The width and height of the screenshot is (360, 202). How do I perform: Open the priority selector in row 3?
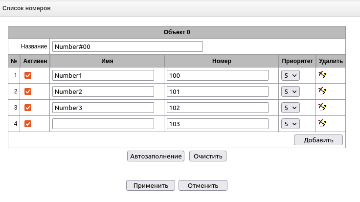coord(290,108)
